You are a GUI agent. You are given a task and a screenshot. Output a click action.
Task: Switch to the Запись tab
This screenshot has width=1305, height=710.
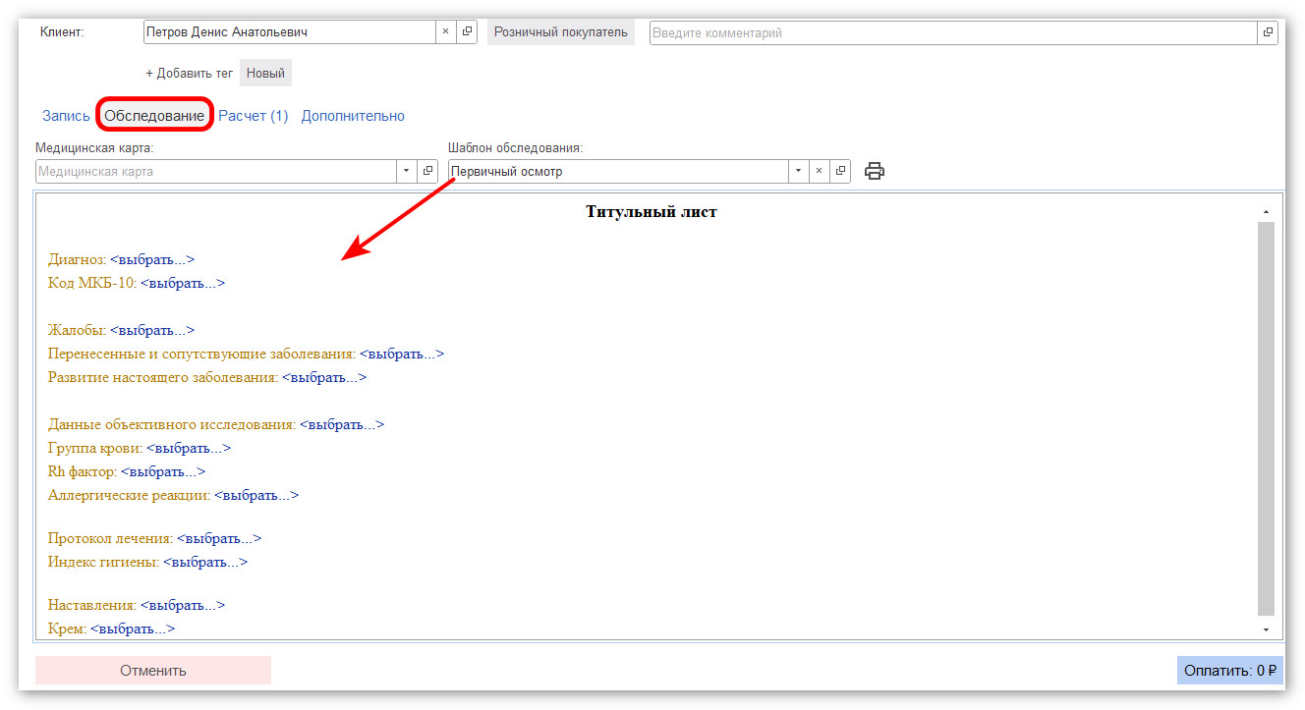tap(66, 116)
